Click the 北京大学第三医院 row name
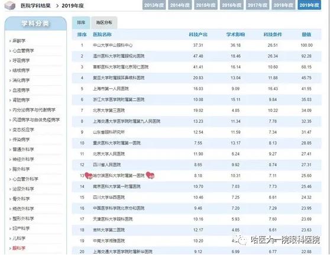 pos(109,110)
